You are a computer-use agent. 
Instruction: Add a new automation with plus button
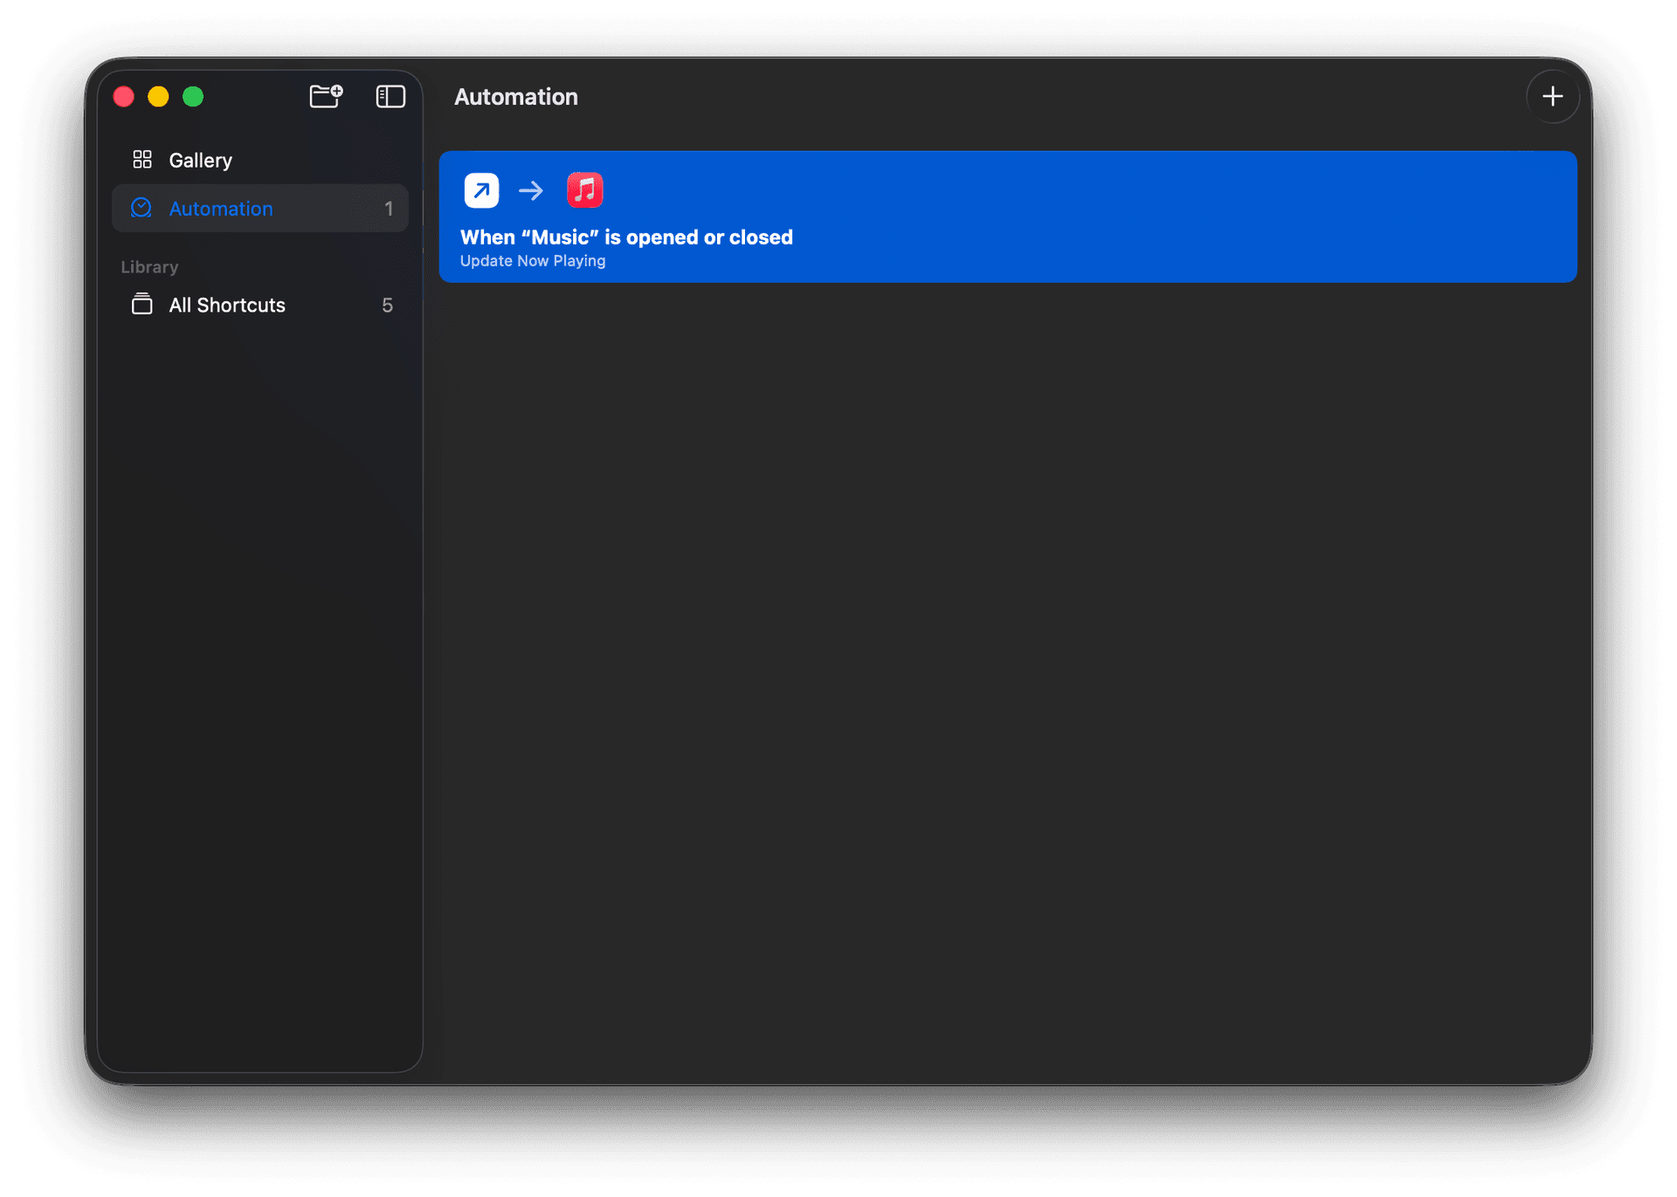[x=1552, y=96]
